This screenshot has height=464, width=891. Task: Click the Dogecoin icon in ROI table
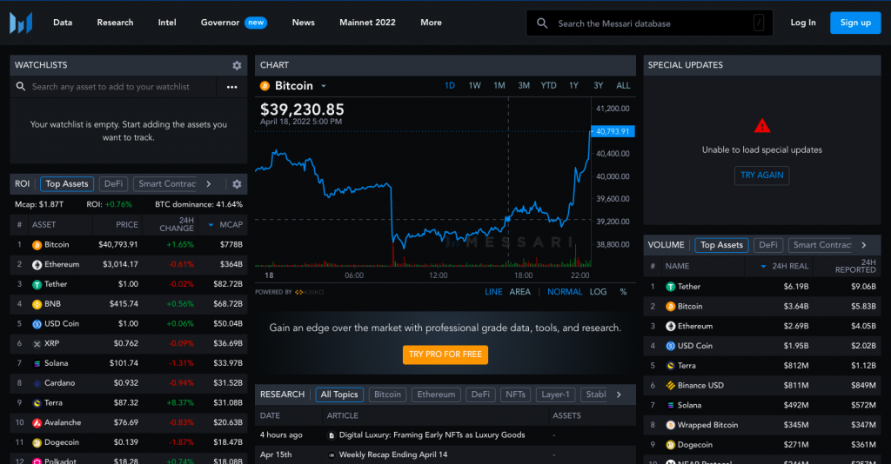coord(37,442)
